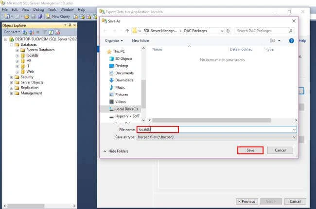Click the Database Engine Query icon after New Query
The image size is (316, 209).
click(x=75, y=17)
